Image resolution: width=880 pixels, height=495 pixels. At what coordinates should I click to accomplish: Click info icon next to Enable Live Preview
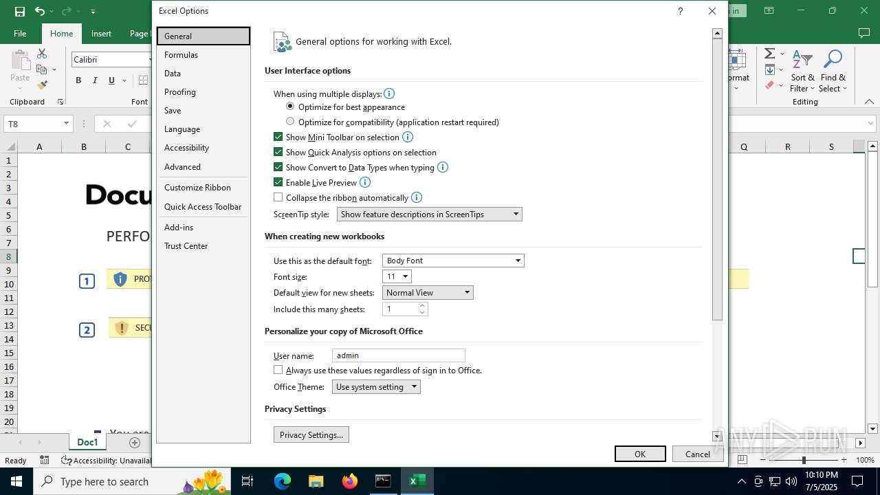tap(365, 182)
